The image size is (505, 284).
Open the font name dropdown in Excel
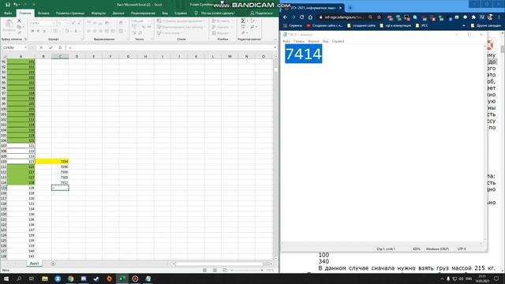[54, 23]
